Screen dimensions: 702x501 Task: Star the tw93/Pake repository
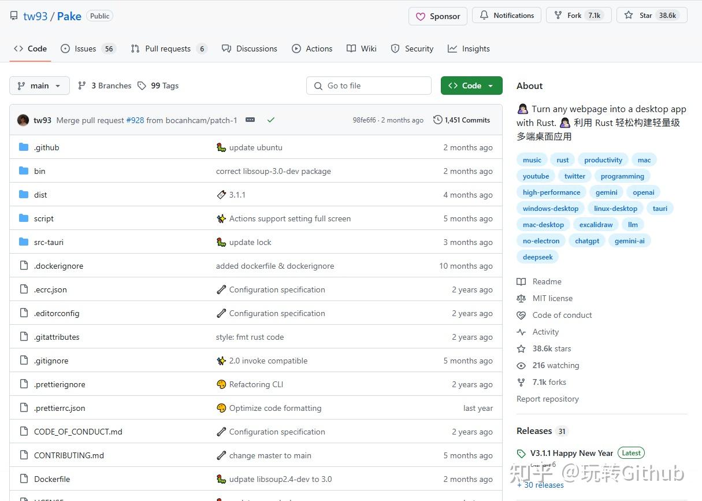pyautogui.click(x=651, y=15)
